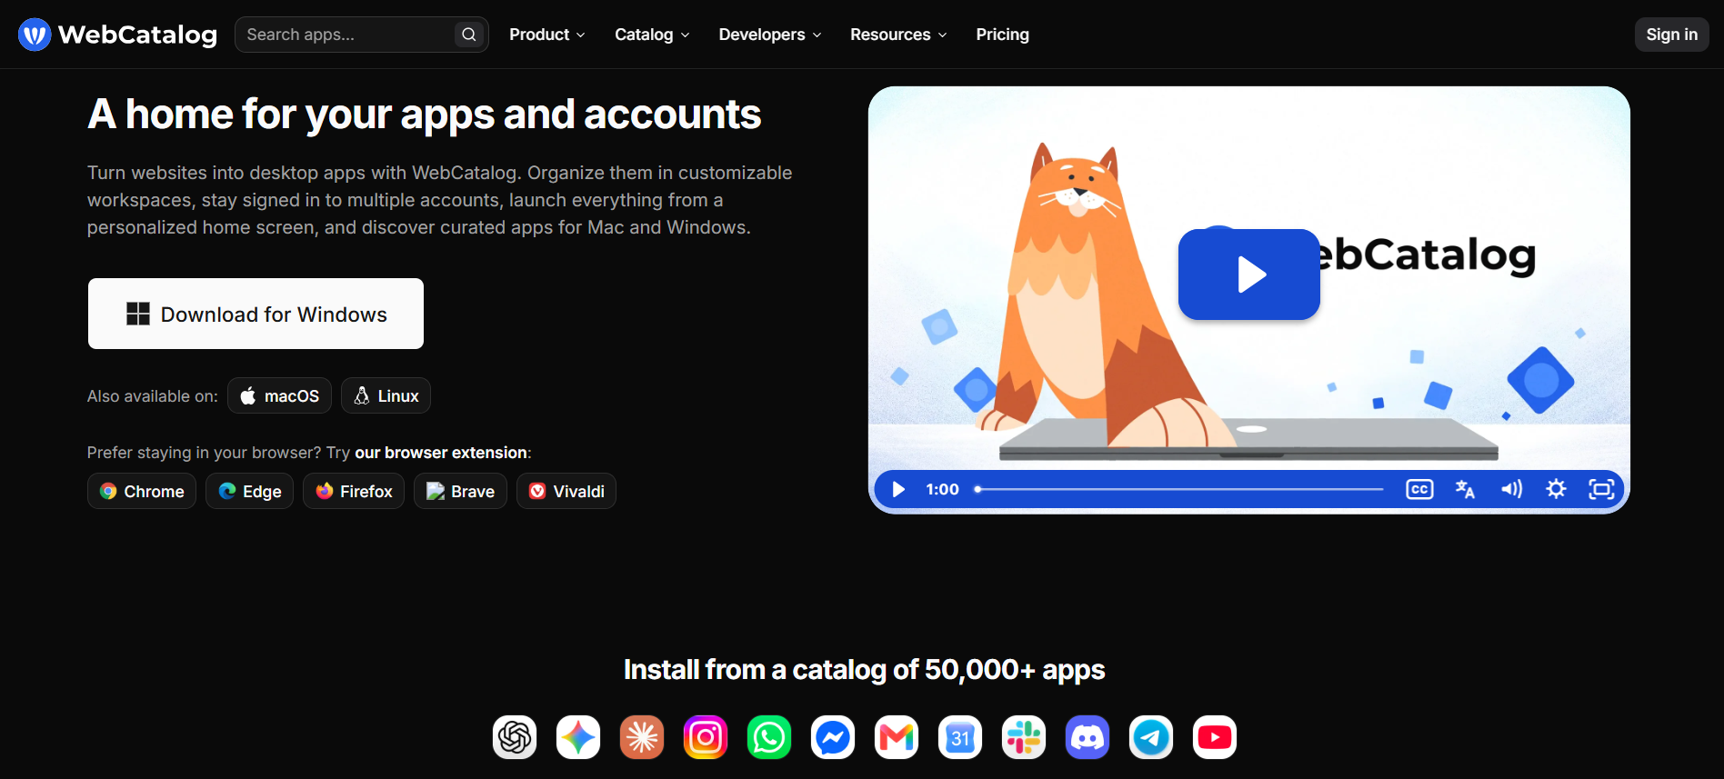Get the Chrome browser extension
The width and height of the screenshot is (1724, 779).
pos(142,491)
